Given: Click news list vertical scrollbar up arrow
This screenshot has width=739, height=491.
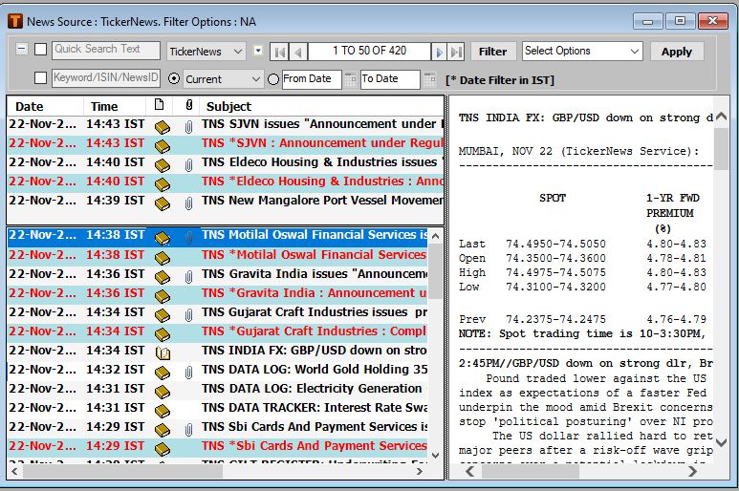Looking at the screenshot, I should 436,237.
